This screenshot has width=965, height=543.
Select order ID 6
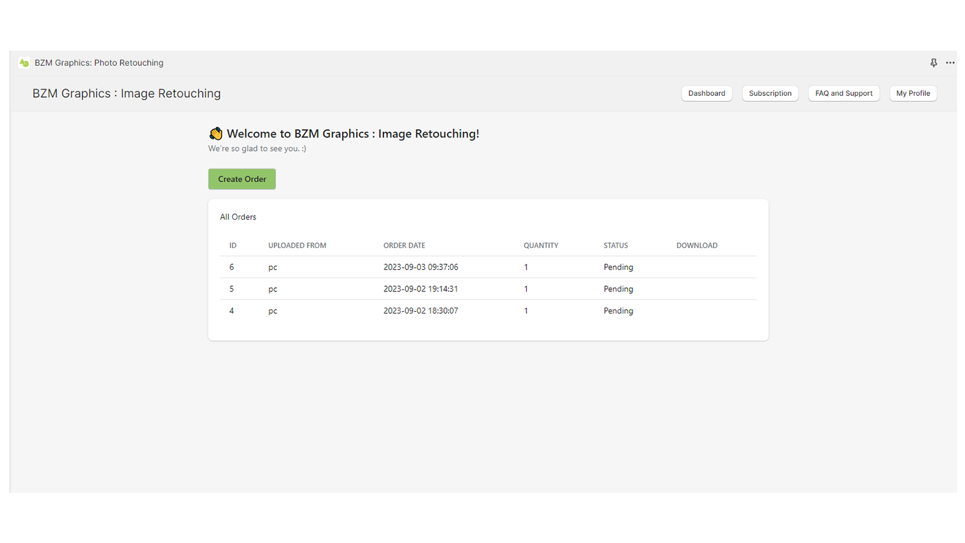pyautogui.click(x=232, y=267)
